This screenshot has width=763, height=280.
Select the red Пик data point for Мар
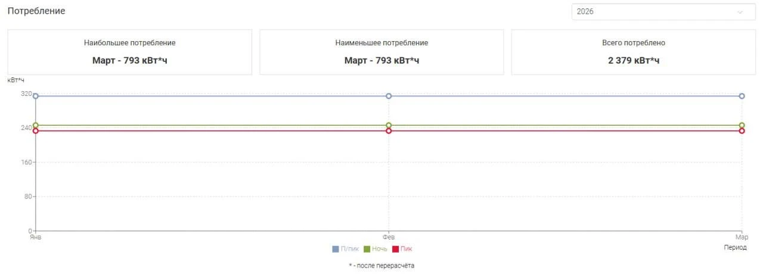742,131
